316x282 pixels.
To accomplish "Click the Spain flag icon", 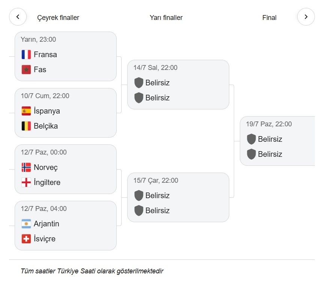I will (x=26, y=111).
